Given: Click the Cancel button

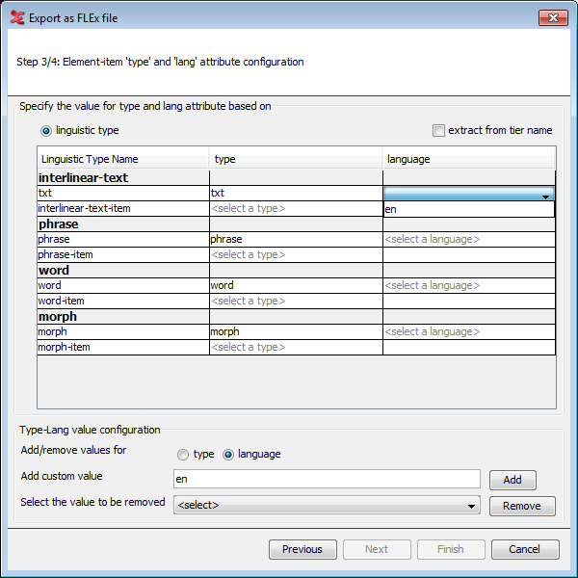Looking at the screenshot, I should [525, 550].
